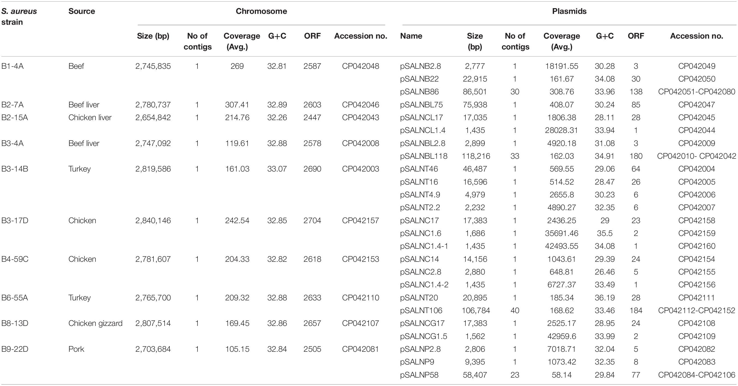Image resolution: width=738 pixels, height=386 pixels.
Task: Click plasmid size 106,784
Action: [476, 311]
